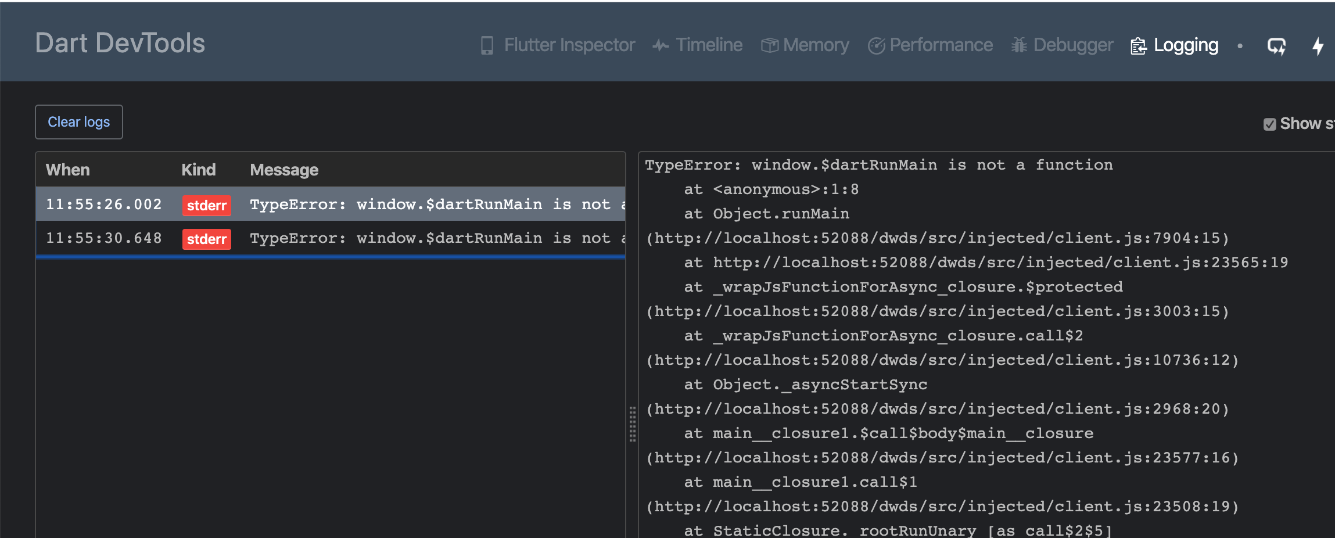Click the client.js:7904:15 URL line
The image size is (1335, 538).
pyautogui.click(x=938, y=238)
